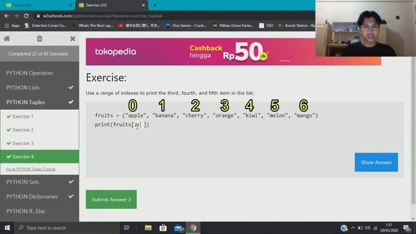Click the lock icon in address bar
This screenshot has width=416, height=234.
tap(38, 16)
